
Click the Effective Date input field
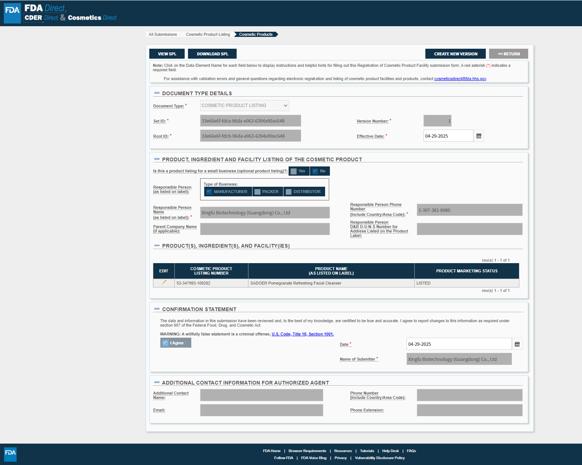pyautogui.click(x=448, y=136)
